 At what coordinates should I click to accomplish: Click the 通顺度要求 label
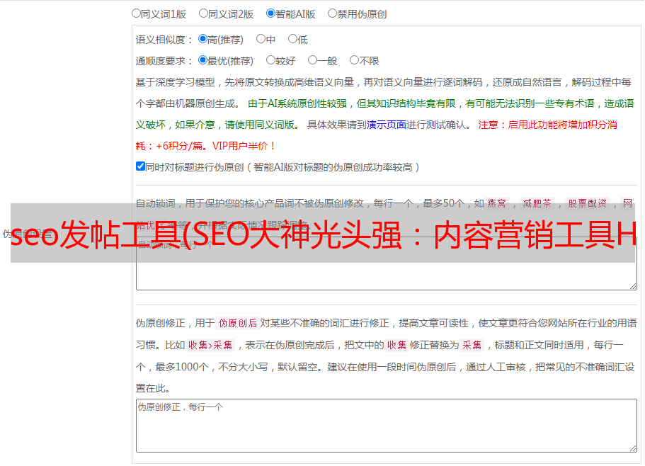click(164, 61)
